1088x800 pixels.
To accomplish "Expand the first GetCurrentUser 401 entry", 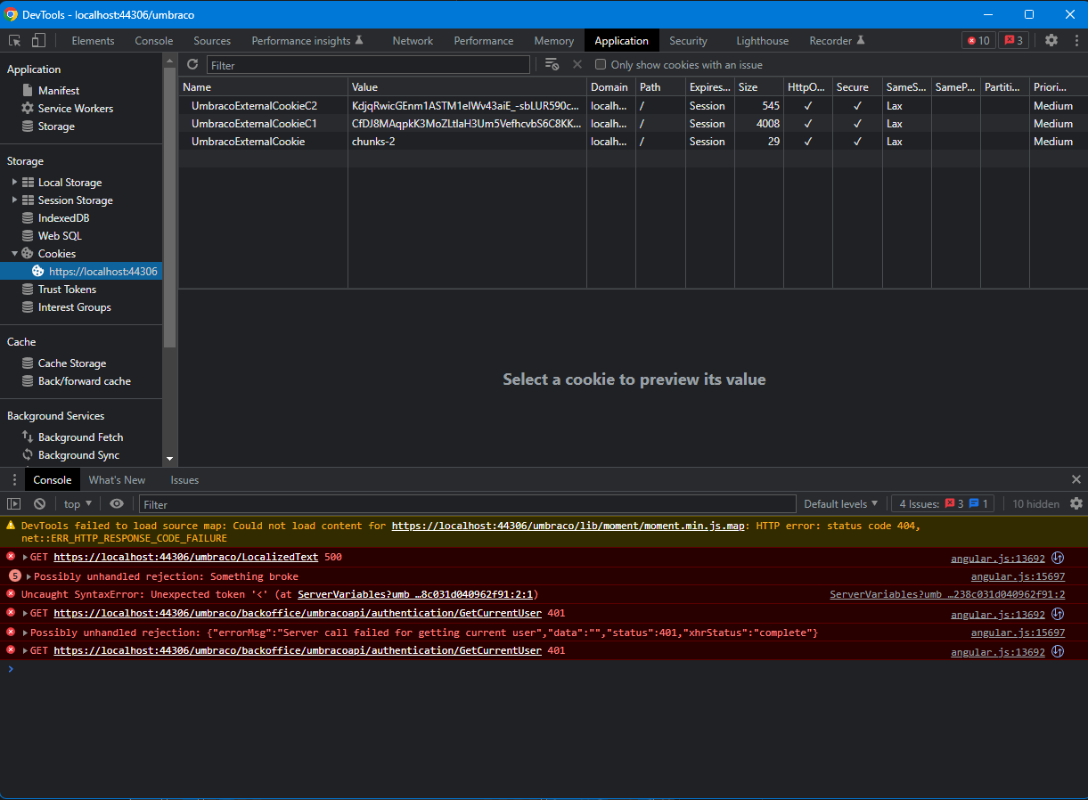I will pyautogui.click(x=26, y=613).
